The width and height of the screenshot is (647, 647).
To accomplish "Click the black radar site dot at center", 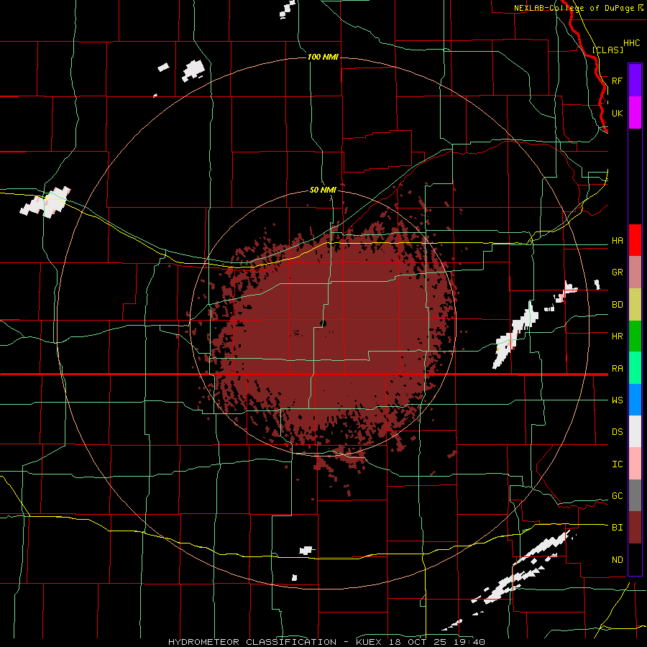I will pyautogui.click(x=323, y=323).
